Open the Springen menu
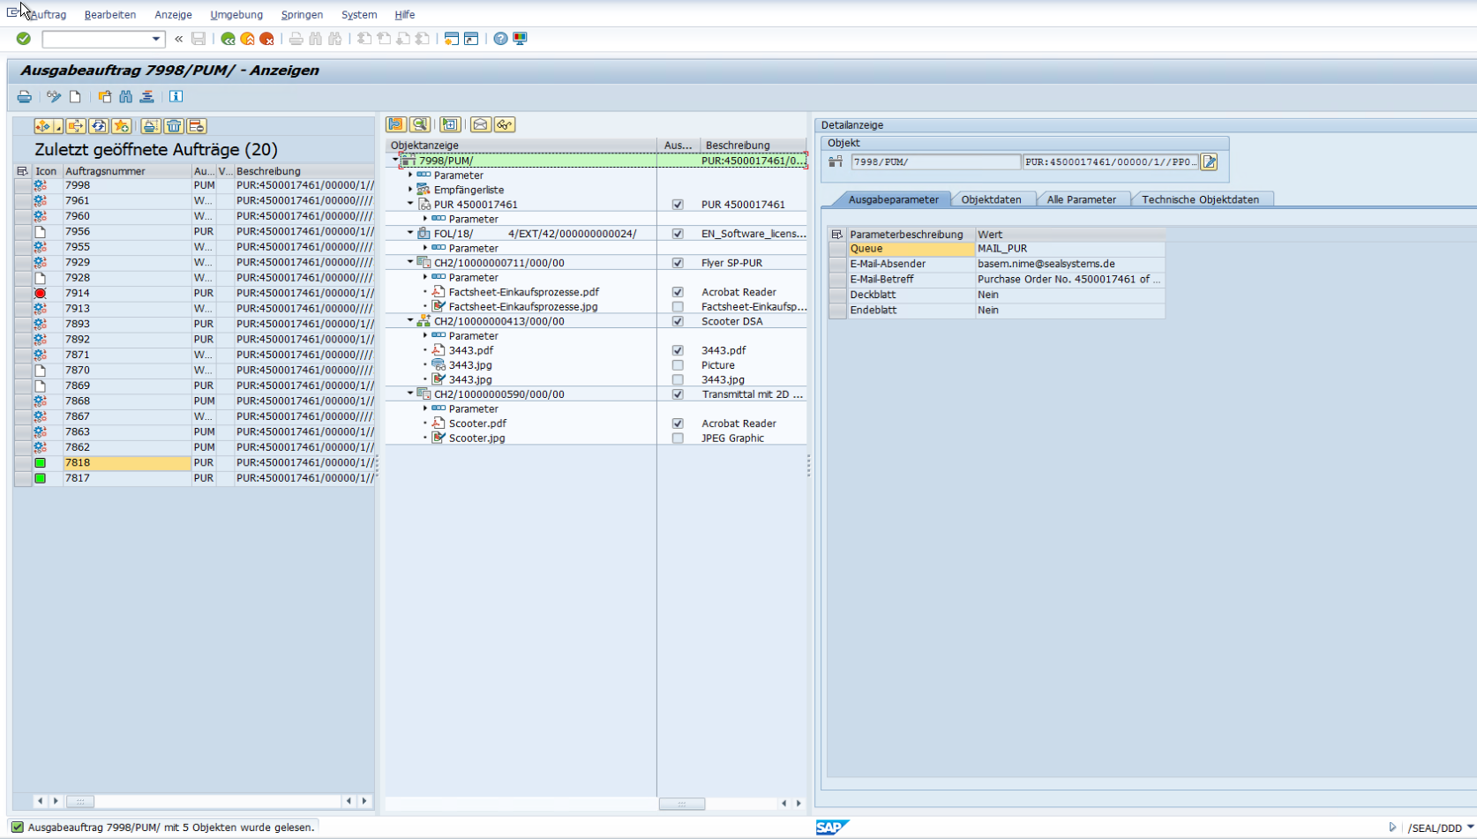This screenshot has height=839, width=1477. (302, 15)
